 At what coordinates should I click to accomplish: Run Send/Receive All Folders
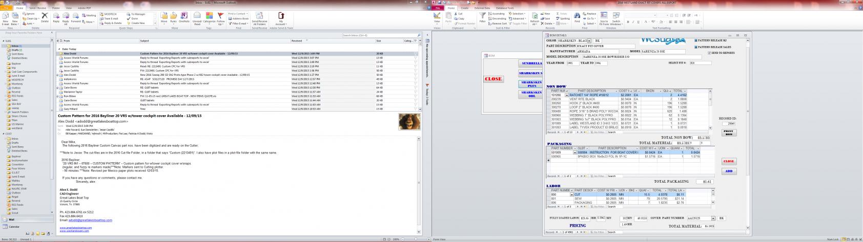(x=259, y=19)
